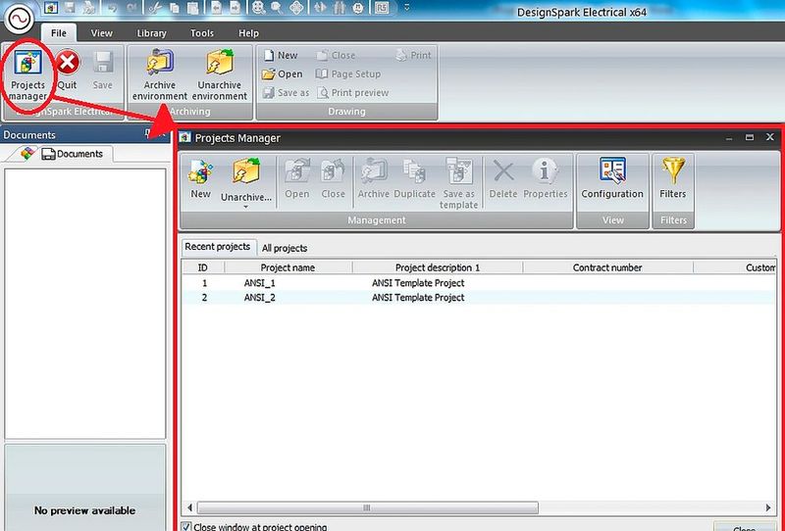Click the Unarchive icon in Projects Manager

(246, 171)
